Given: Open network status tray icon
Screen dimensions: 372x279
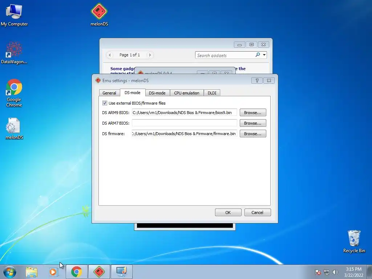Looking at the screenshot, I should pyautogui.click(x=327, y=272).
